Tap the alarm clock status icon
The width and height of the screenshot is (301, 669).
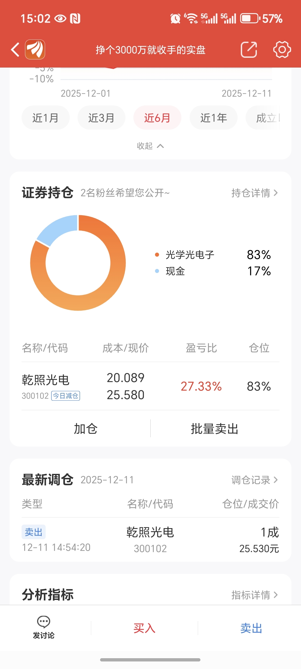pyautogui.click(x=175, y=19)
